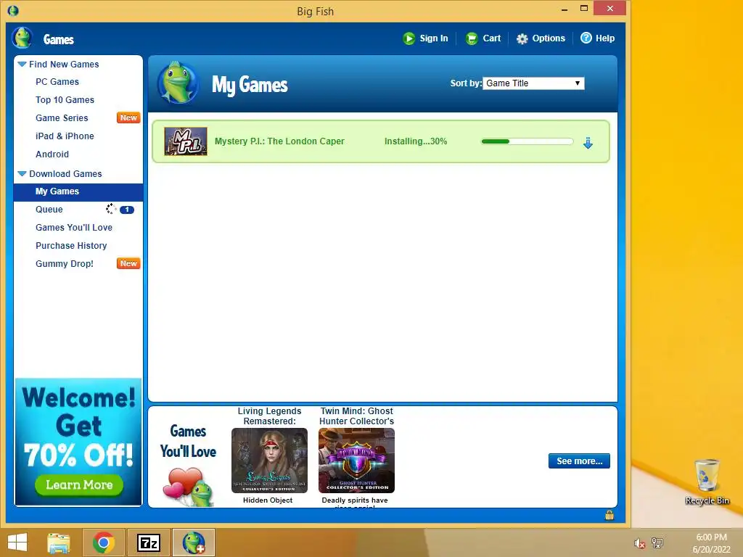Click the Cart link text
This screenshot has height=557, width=743.
[x=491, y=38]
